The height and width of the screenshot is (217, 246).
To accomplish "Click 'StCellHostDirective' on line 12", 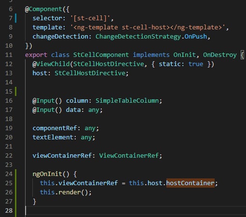I will pyautogui.click(x=109, y=64).
